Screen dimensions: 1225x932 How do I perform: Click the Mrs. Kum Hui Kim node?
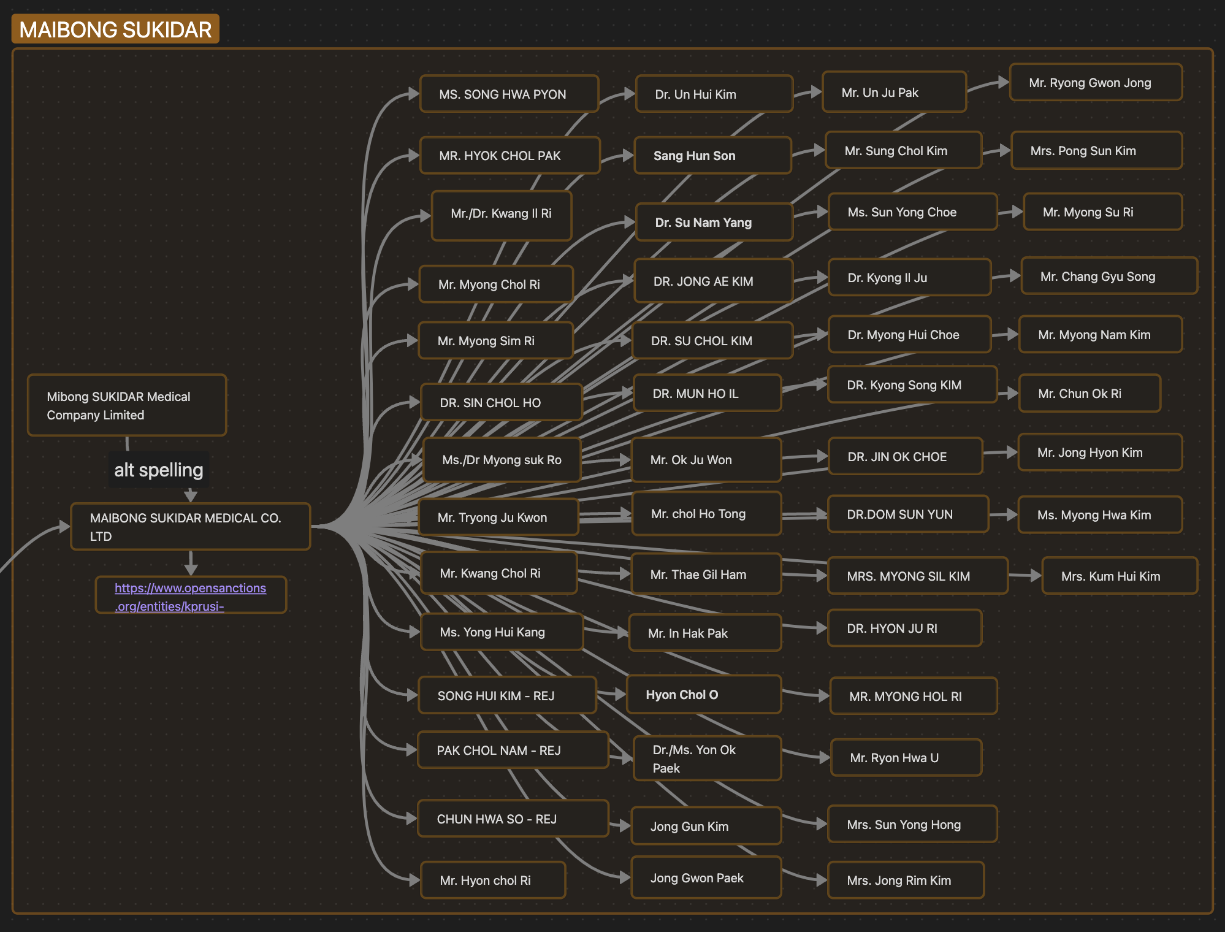1119,576
